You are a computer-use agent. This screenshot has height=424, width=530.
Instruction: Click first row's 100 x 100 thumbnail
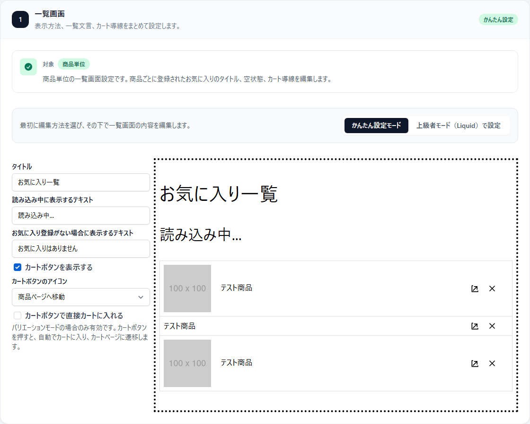[187, 289]
